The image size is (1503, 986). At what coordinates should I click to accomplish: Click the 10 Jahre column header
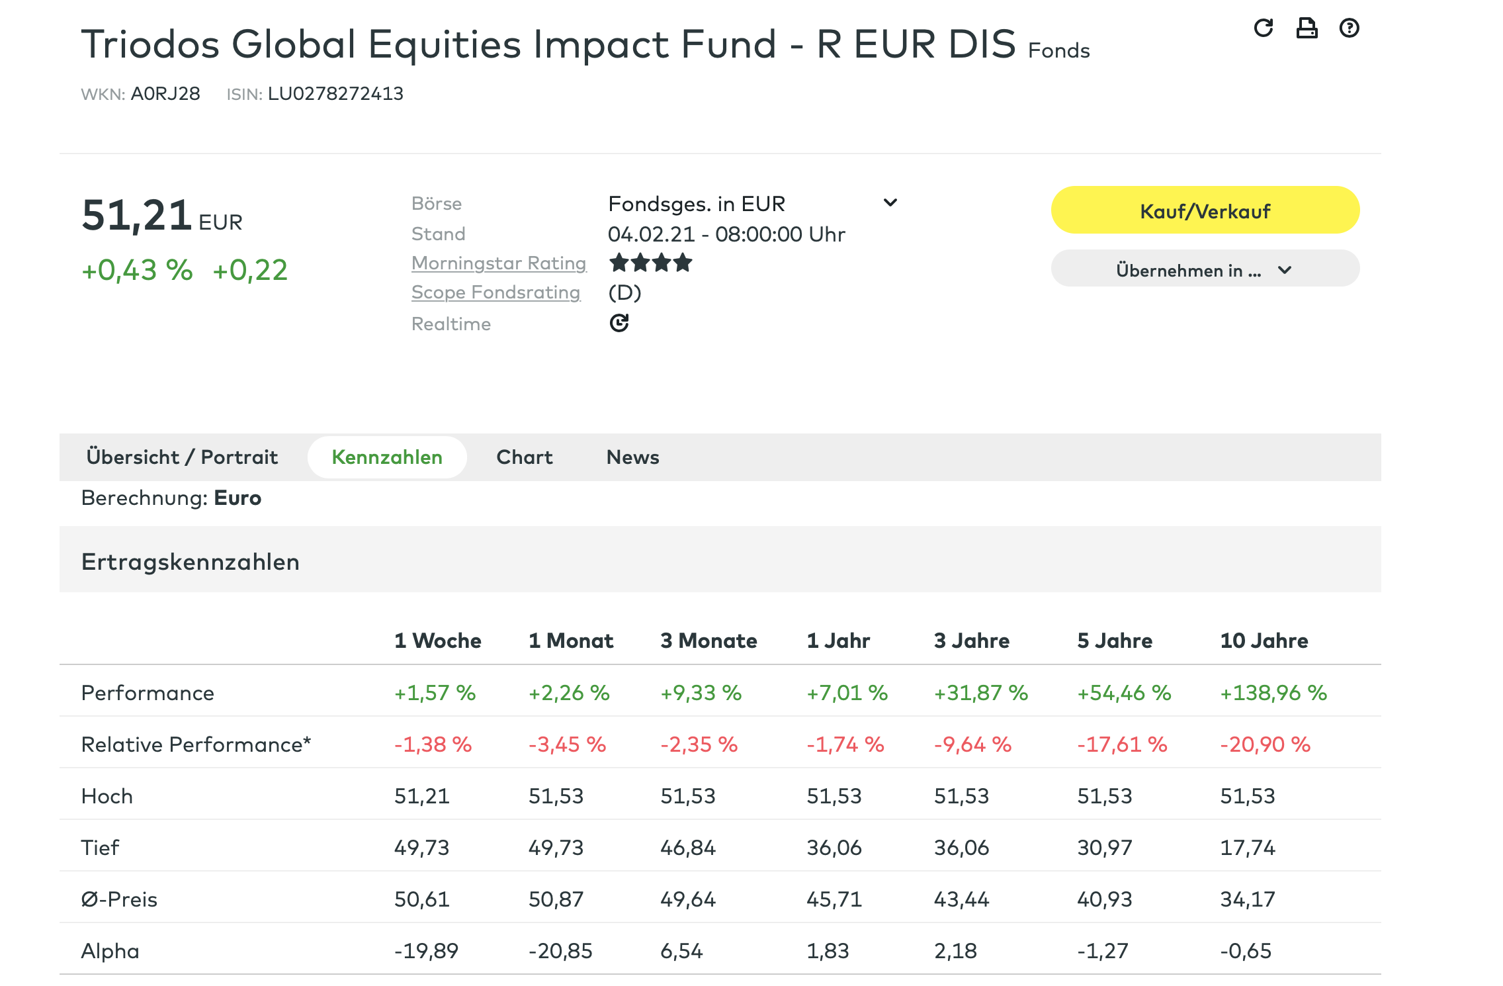1264,641
